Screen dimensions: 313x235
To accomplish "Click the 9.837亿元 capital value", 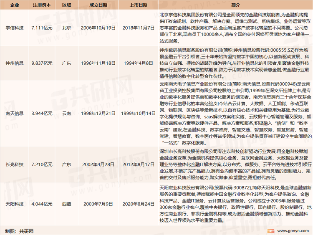I will click(42, 63).
